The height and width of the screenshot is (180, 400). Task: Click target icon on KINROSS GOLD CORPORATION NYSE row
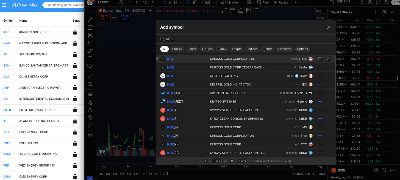327,59
